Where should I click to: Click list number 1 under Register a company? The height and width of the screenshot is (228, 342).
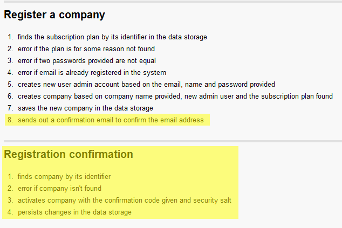pyautogui.click(x=10, y=37)
